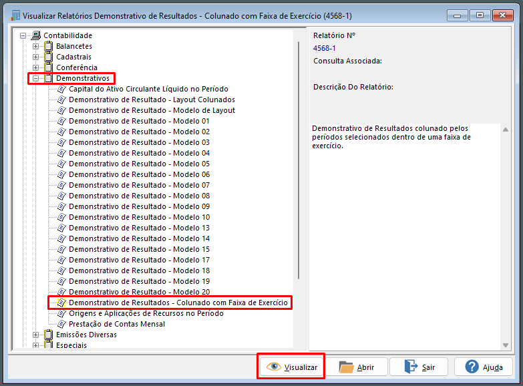
Task: Collapse the Demonstrativos folder node
Action: click(x=35, y=78)
